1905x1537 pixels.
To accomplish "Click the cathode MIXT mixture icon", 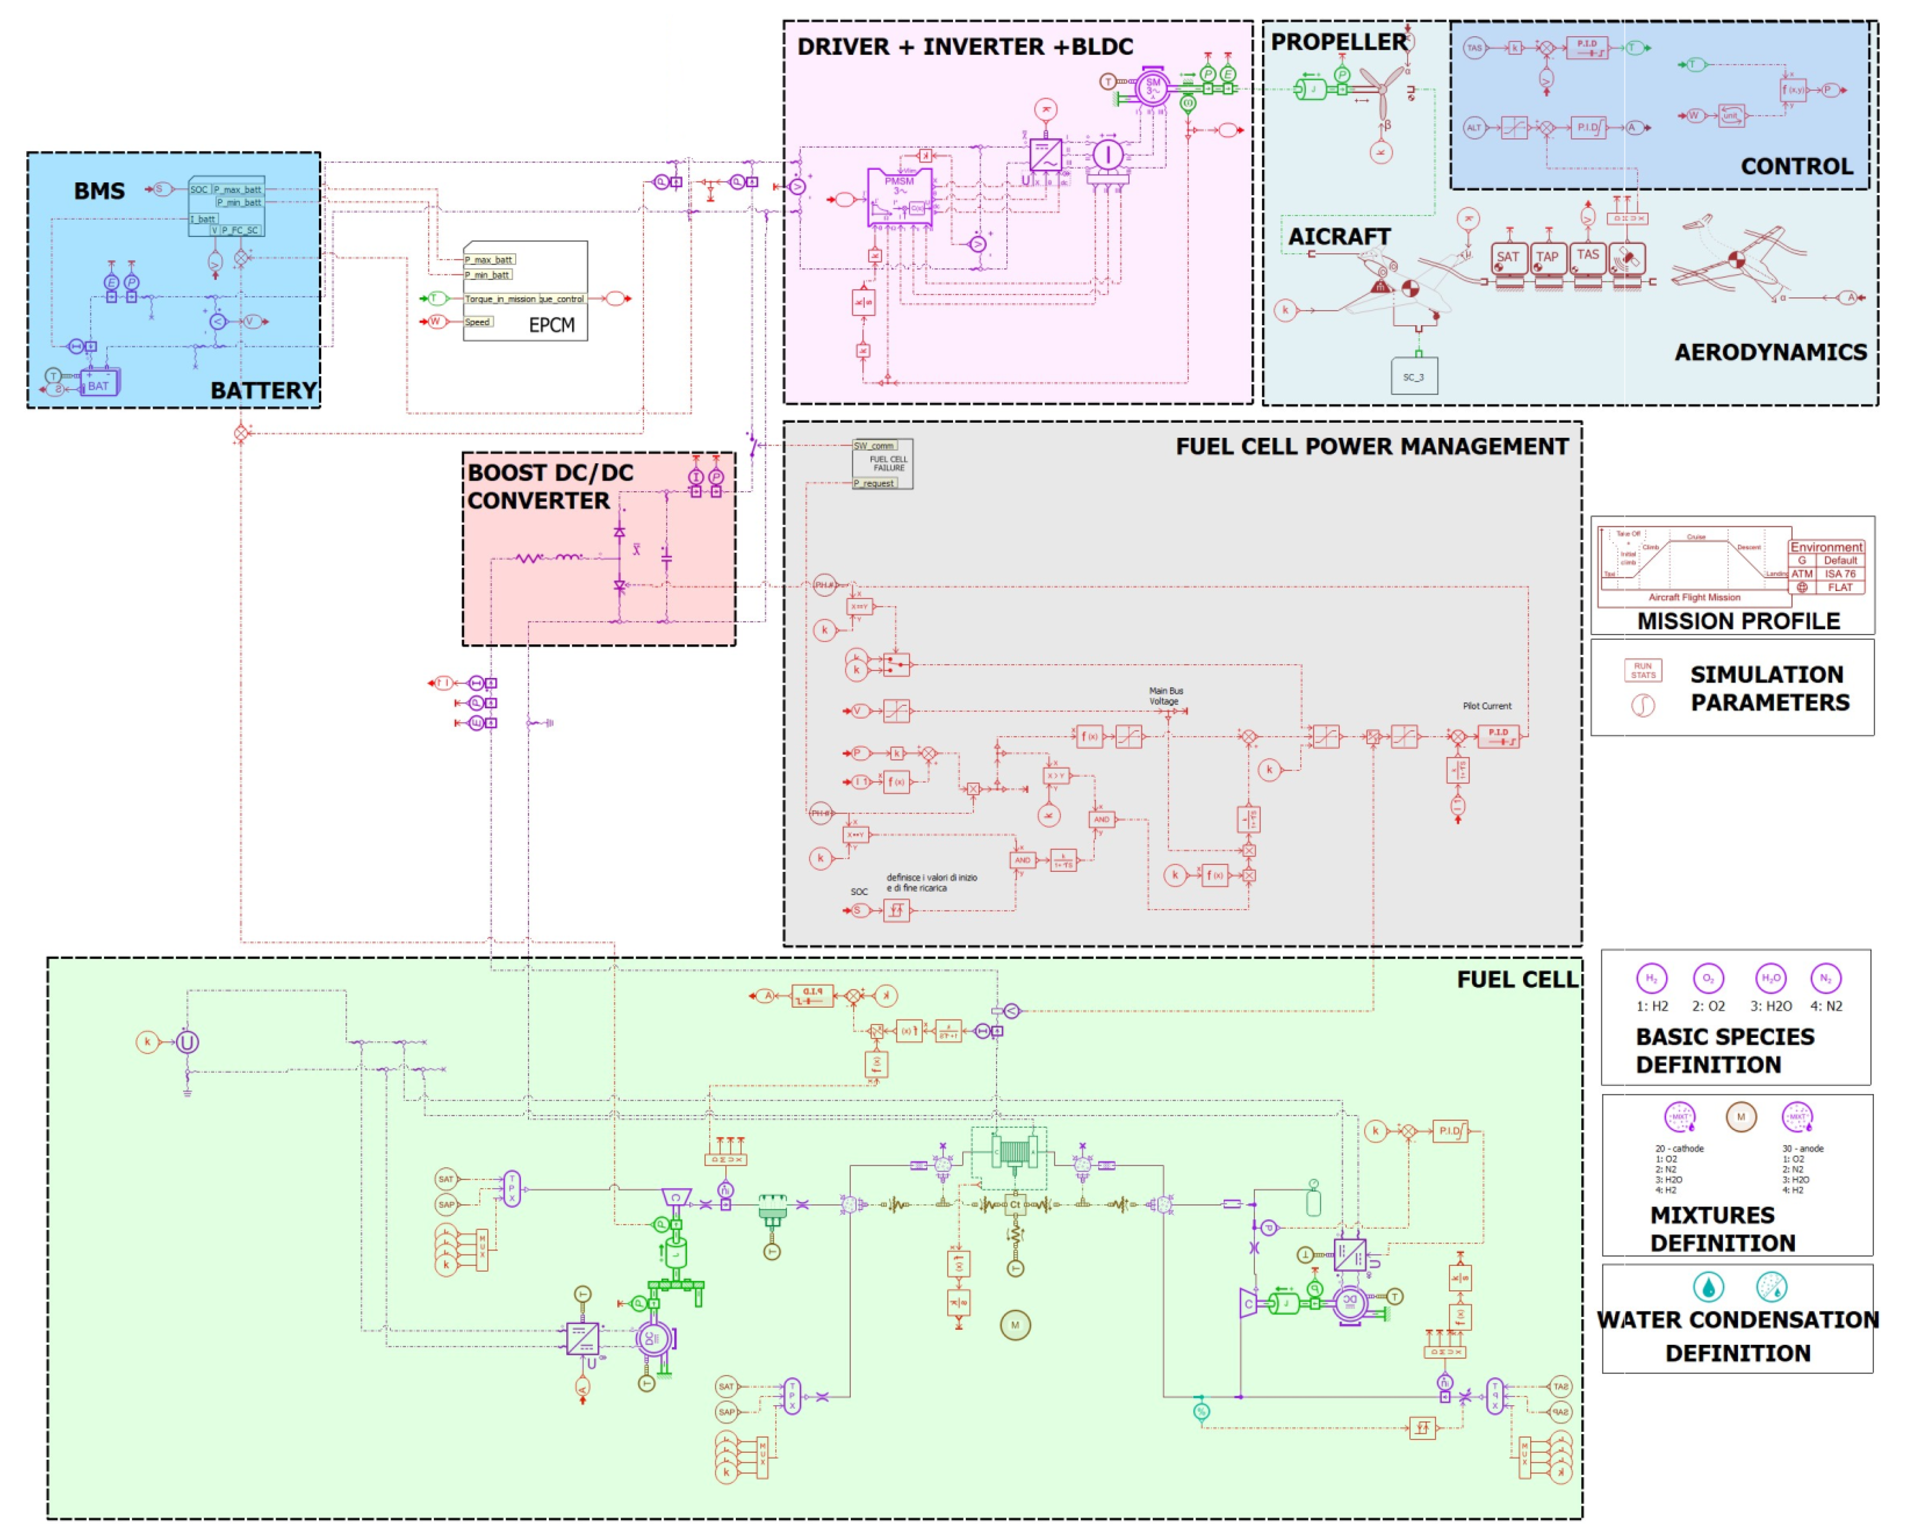I will click(1679, 1117).
